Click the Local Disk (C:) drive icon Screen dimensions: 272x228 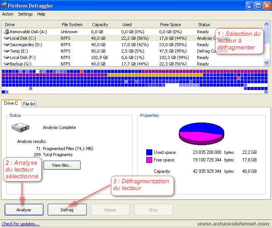6,38
